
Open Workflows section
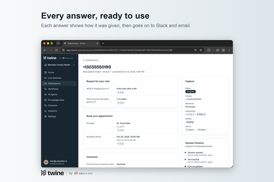[59, 89]
